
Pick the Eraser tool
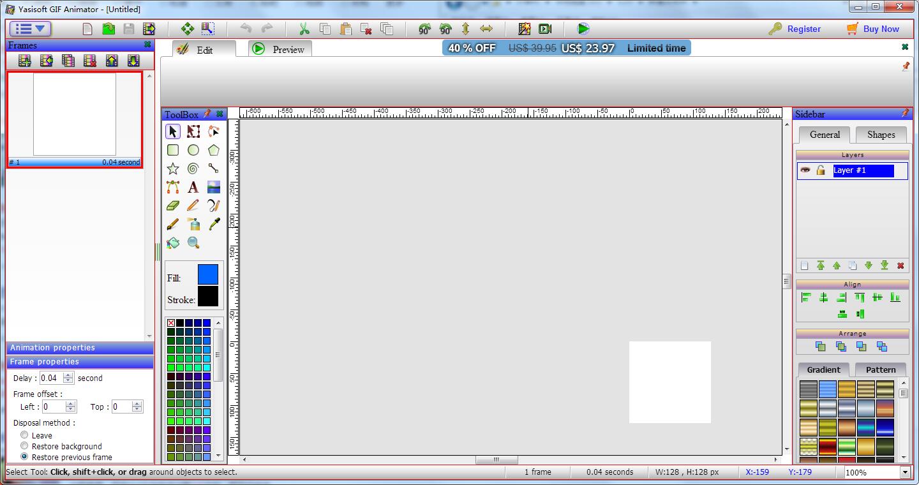click(x=173, y=205)
